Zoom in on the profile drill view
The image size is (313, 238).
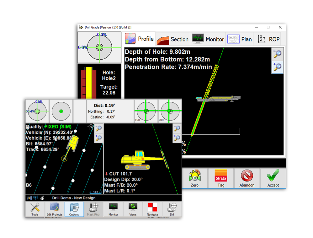coord(277,67)
